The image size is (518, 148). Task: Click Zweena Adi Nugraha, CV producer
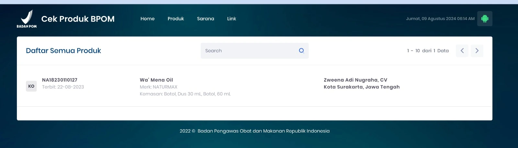(x=355, y=80)
